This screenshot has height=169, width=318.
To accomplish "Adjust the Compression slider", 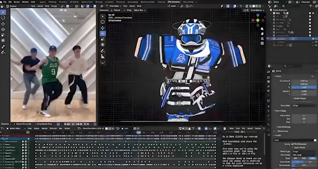I will pyautogui.click(x=304, y=165).
